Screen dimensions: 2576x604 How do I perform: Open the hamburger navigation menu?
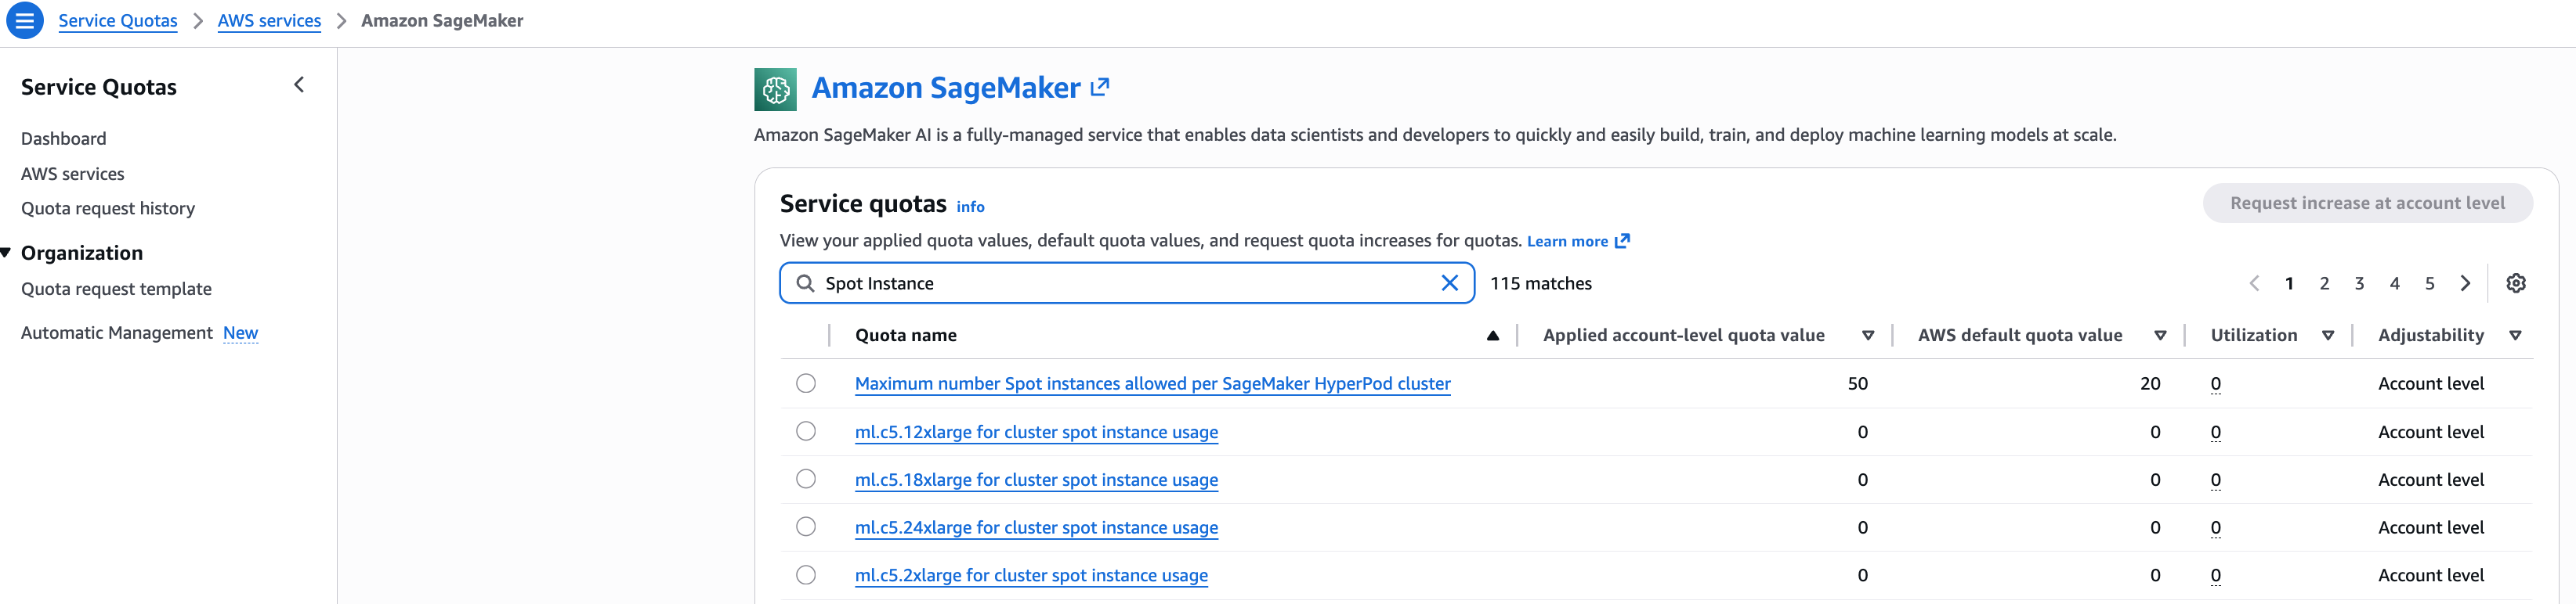[25, 20]
